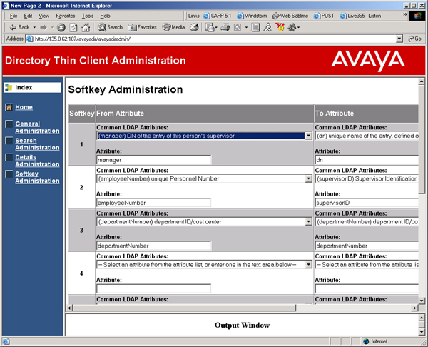
Task: Open the Tools menu
Action: click(88, 16)
